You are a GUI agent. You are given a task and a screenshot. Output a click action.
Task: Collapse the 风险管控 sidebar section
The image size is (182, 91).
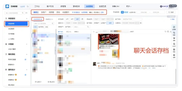(27, 18)
